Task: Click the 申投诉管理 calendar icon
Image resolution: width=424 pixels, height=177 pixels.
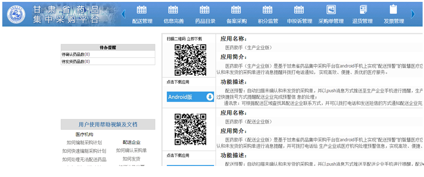Action: point(299,10)
